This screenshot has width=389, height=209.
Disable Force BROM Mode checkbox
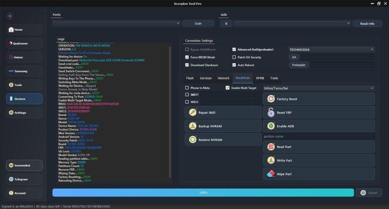click(187, 57)
